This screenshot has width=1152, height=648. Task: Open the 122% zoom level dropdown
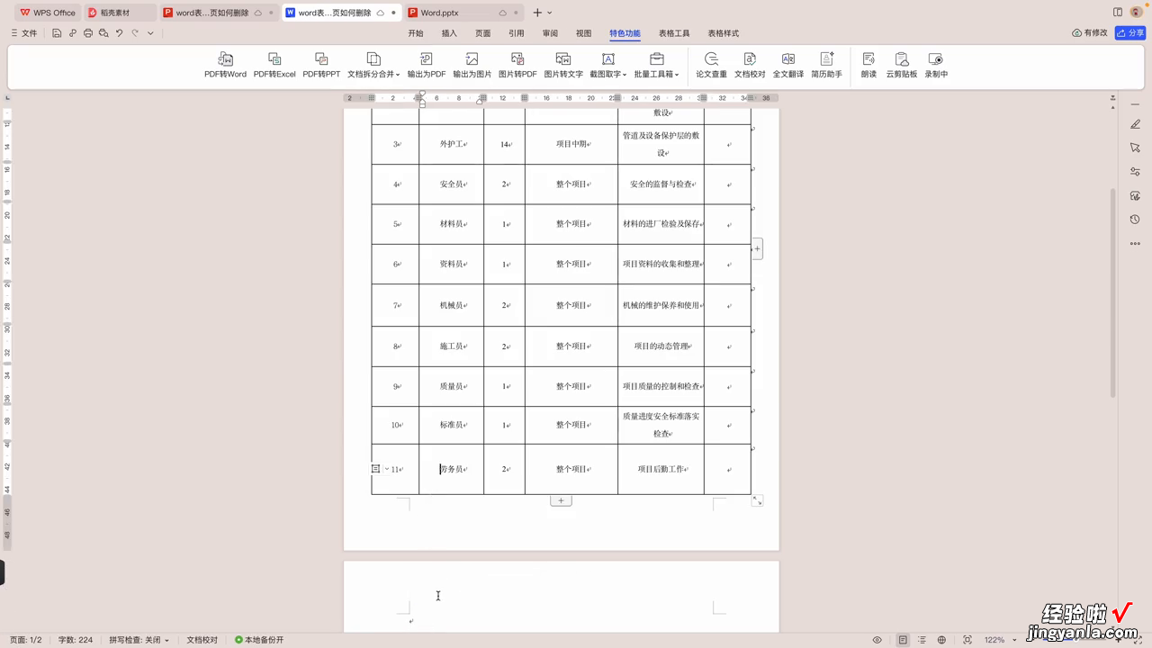(x=998, y=640)
